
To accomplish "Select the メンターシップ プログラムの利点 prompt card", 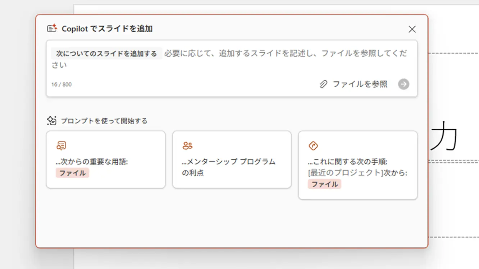I will [x=232, y=159].
